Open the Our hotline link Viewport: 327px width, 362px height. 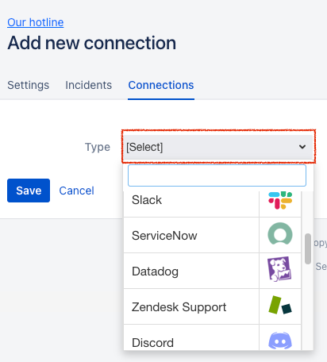[x=36, y=22]
